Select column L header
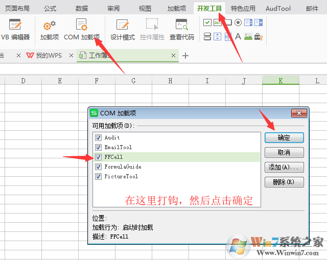Viewport: 327px width, 260px height. 313,81
